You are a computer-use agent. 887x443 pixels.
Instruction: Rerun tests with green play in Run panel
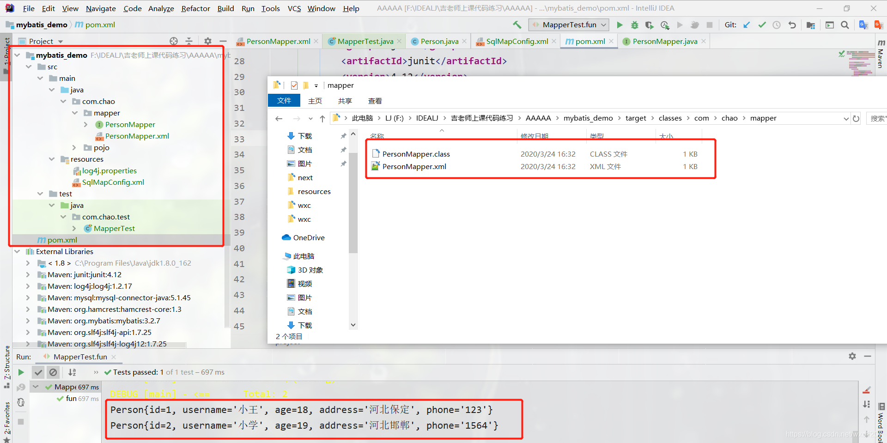pyautogui.click(x=21, y=372)
